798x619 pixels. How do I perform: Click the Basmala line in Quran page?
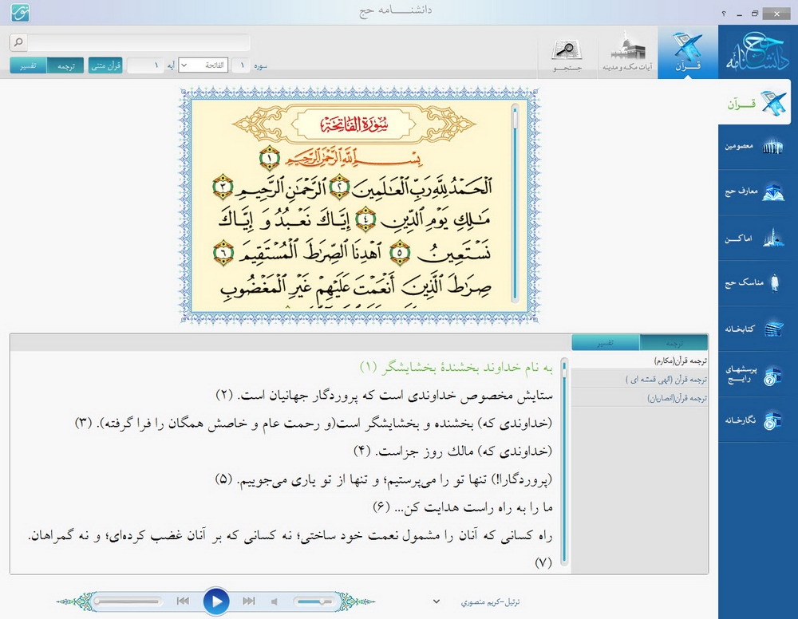[354, 159]
